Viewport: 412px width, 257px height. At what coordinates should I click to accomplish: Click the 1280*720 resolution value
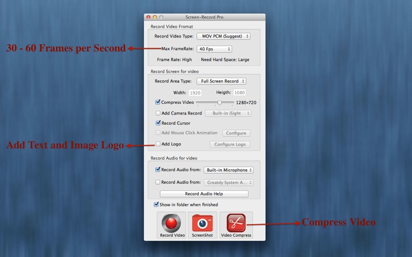coord(246,102)
